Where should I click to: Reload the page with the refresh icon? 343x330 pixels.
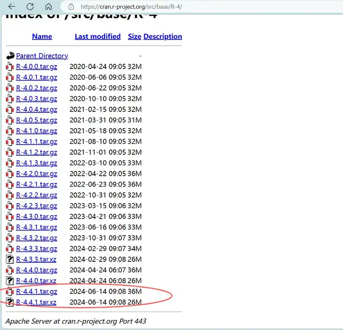pyautogui.click(x=30, y=7)
